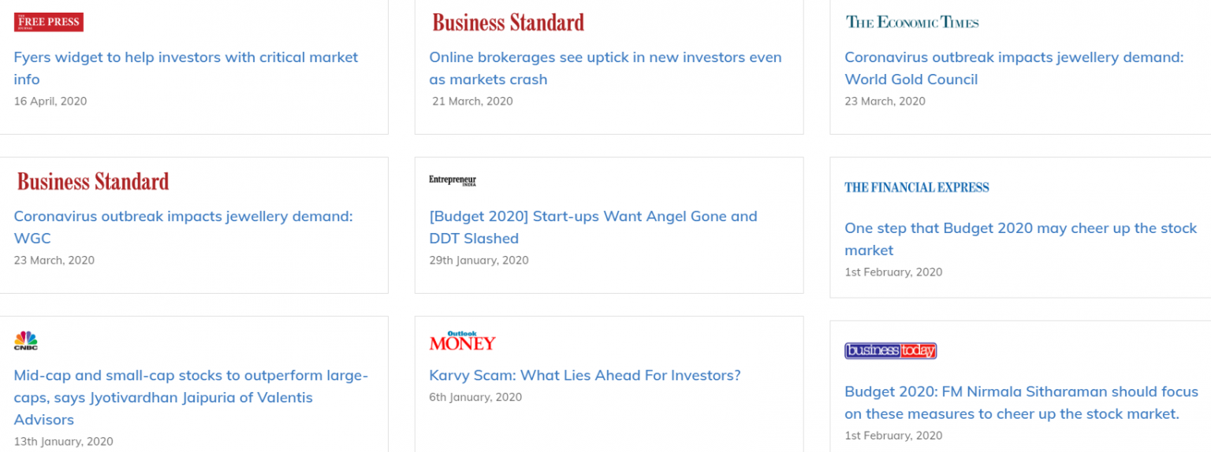Click the Business Standard logo above brokerages article
The width and height of the screenshot is (1211, 452).
click(509, 22)
